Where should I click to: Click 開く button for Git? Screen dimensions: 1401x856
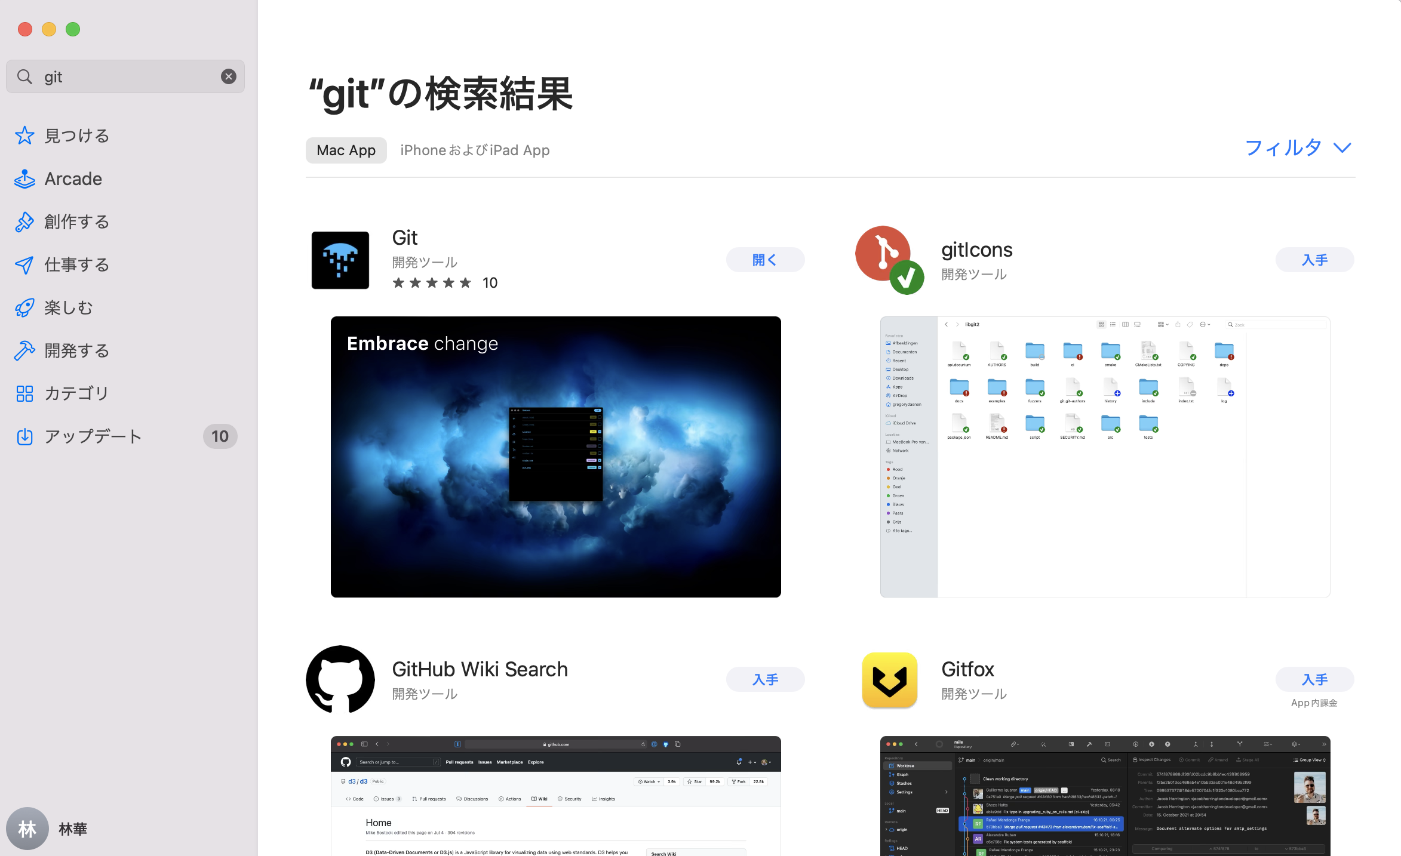tap(765, 260)
